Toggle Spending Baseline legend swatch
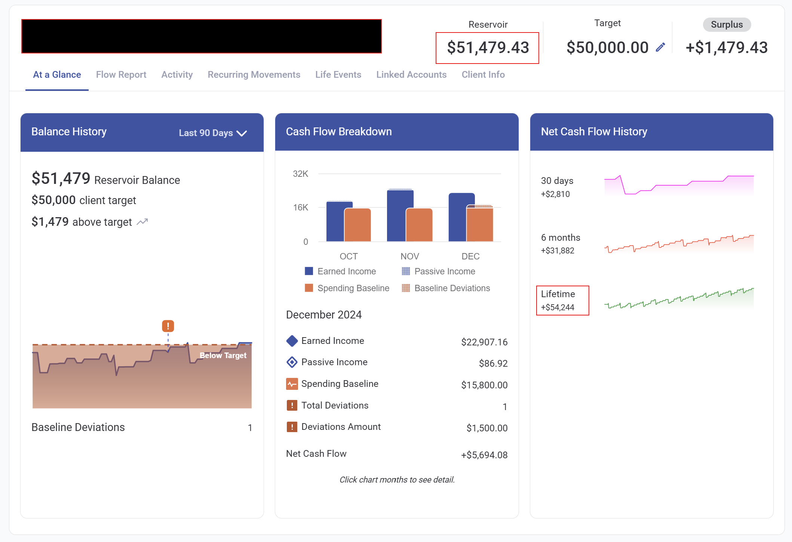 click(x=309, y=288)
